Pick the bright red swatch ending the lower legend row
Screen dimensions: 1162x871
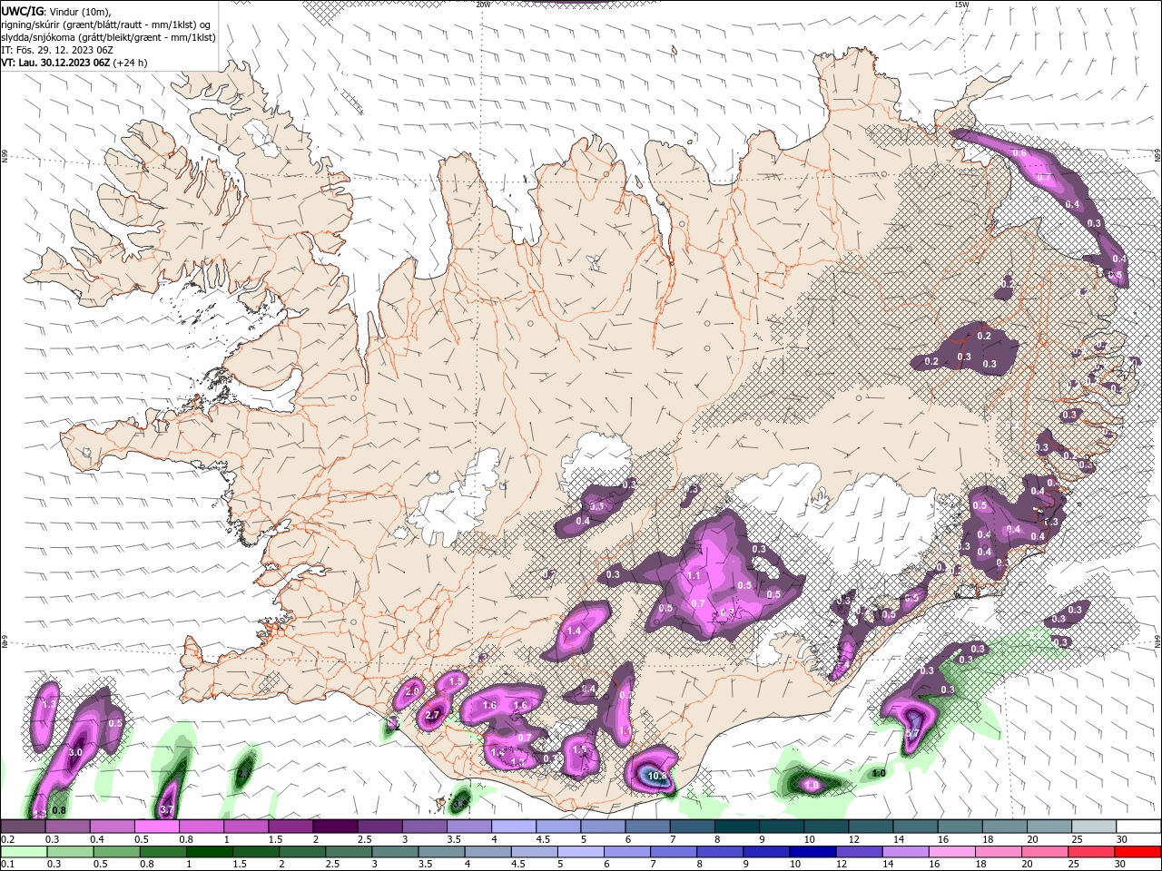click(x=1137, y=852)
